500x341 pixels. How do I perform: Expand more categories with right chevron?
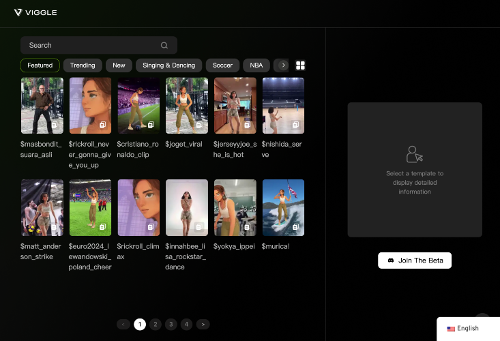point(283,65)
